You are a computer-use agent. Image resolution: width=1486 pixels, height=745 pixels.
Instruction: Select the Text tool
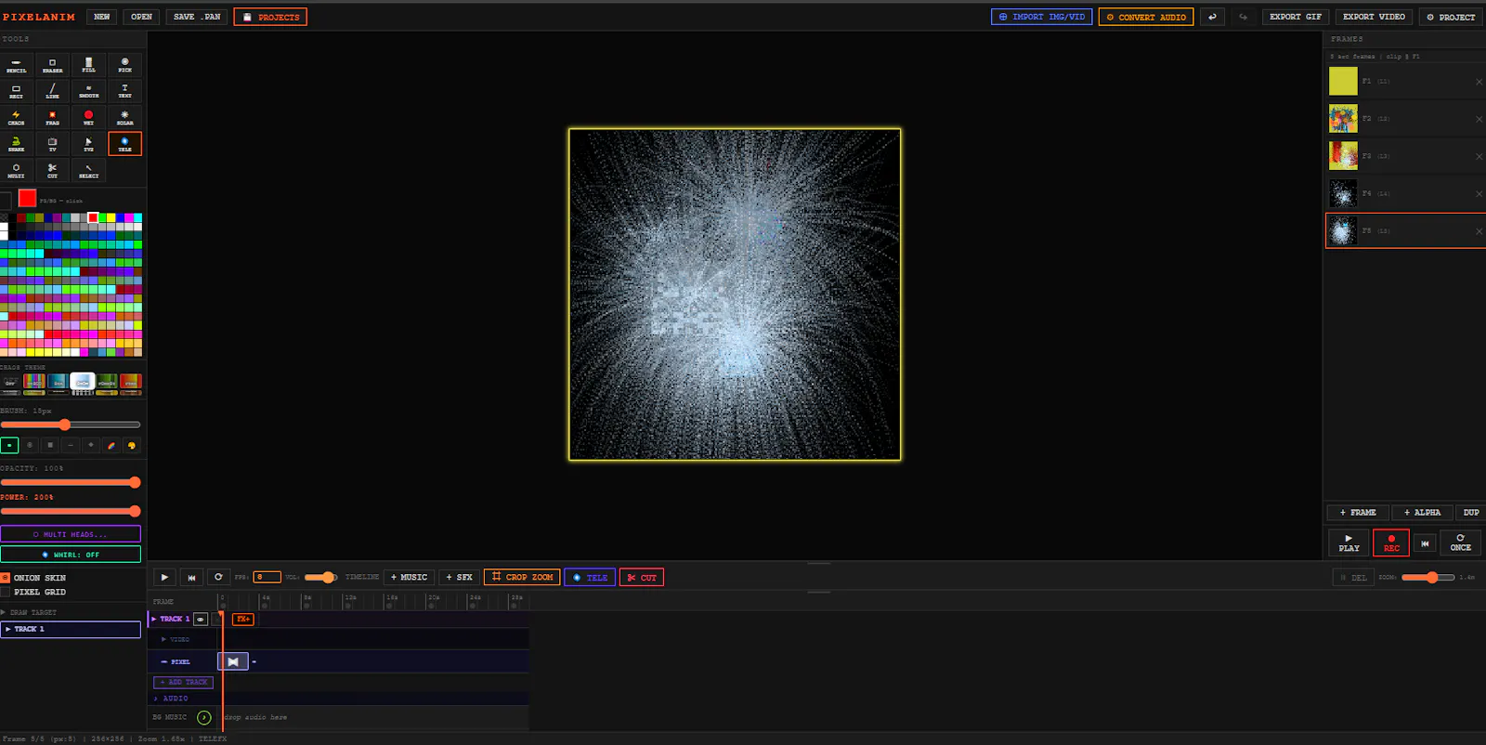click(125, 91)
